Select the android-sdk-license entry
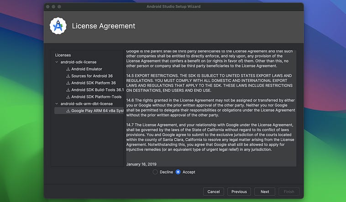The width and height of the screenshot is (346, 202). coord(79,62)
